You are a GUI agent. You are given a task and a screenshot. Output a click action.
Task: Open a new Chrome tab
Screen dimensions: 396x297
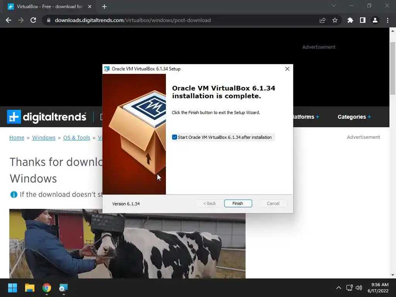click(x=104, y=7)
